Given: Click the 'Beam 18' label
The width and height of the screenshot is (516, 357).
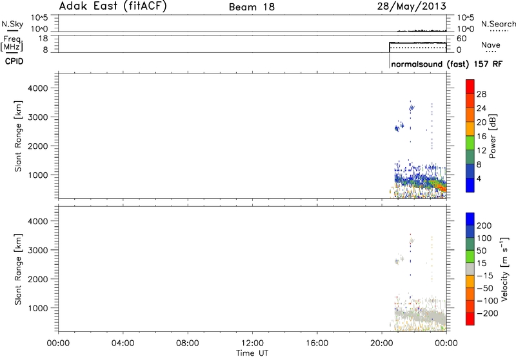Looking at the screenshot, I should pos(252,7).
